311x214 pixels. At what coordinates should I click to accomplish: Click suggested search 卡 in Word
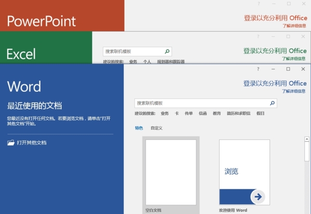[x=177, y=113]
